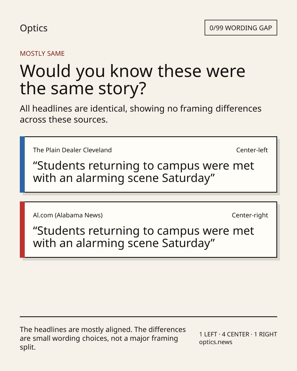Open the Al.com (Alabama News) source name
Screen dimensions: 297x371
[x=68, y=215]
